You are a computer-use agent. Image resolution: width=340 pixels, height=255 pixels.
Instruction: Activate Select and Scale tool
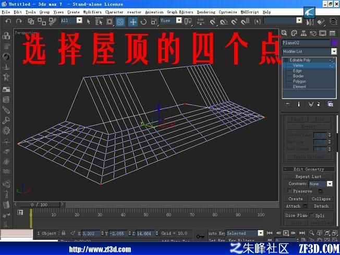coord(154,21)
